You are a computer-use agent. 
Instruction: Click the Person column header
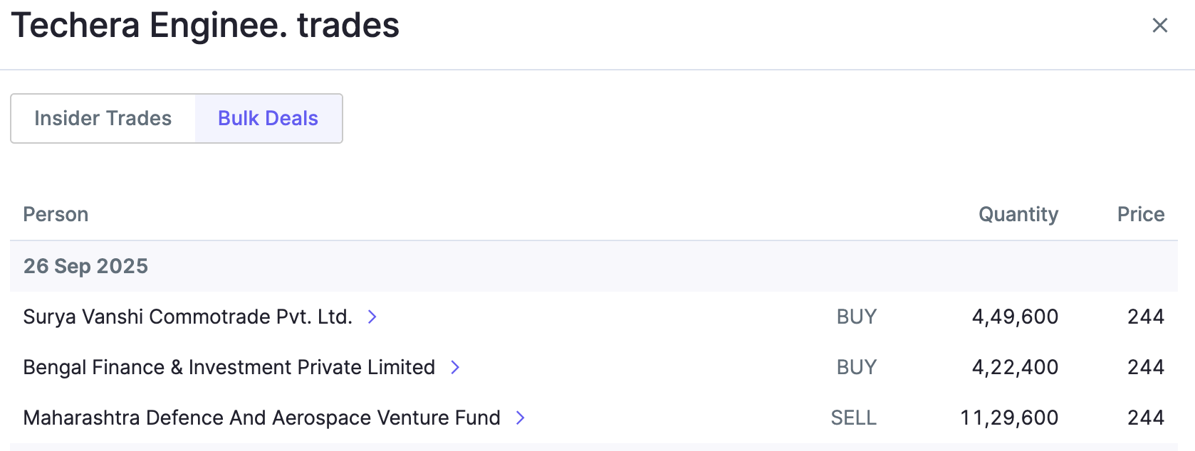pyautogui.click(x=56, y=214)
